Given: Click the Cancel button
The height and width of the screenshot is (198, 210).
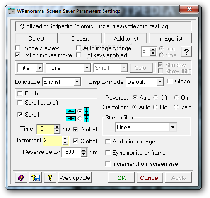Looking at the screenshot, I should (150, 178).
